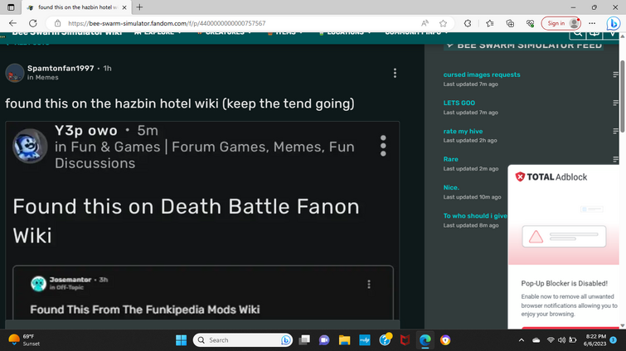
Task: Click the Read aloud icon in address bar
Action: point(425,23)
